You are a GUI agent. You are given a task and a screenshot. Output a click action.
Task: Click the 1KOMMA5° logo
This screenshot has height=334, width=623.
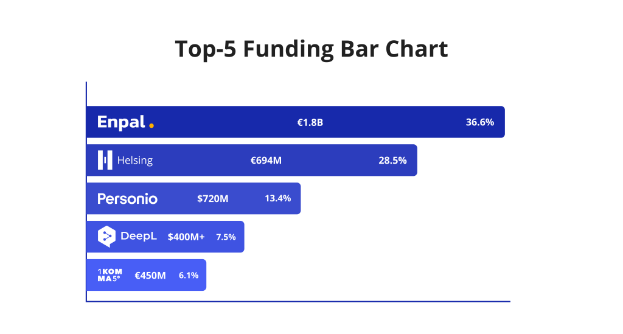110,275
